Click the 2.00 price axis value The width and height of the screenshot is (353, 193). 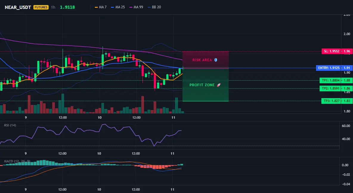(347, 34)
